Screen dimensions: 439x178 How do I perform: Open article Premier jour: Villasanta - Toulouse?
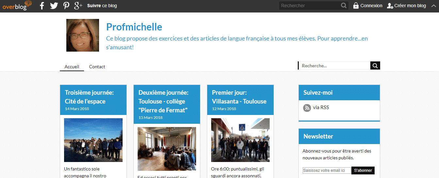coord(239,97)
